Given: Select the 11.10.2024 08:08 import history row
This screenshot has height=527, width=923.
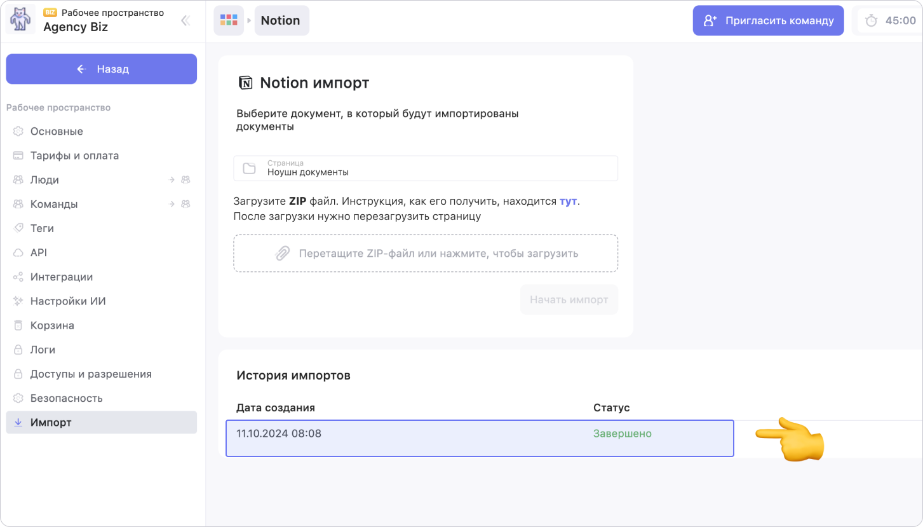Looking at the screenshot, I should [480, 438].
